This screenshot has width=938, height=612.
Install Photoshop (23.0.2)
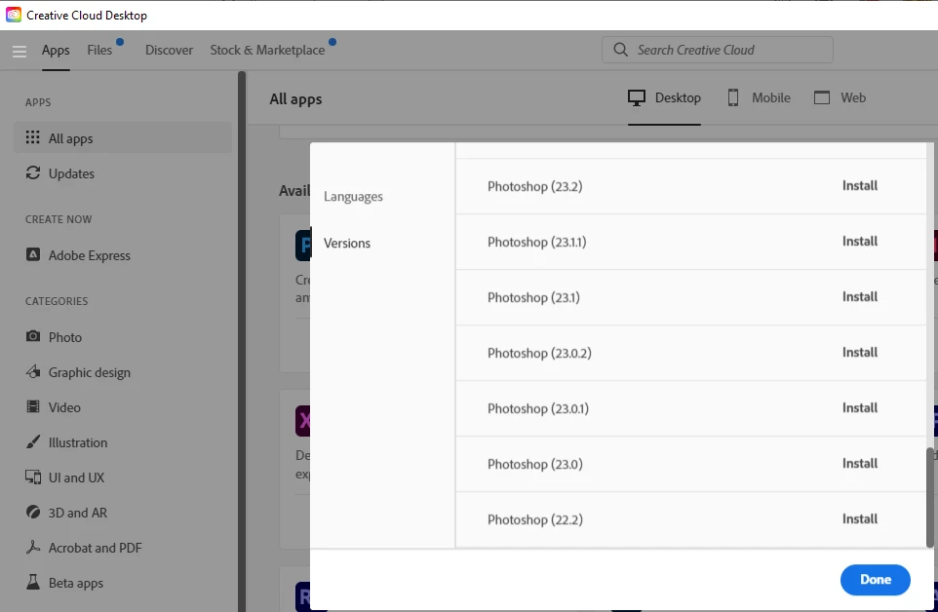coord(860,353)
